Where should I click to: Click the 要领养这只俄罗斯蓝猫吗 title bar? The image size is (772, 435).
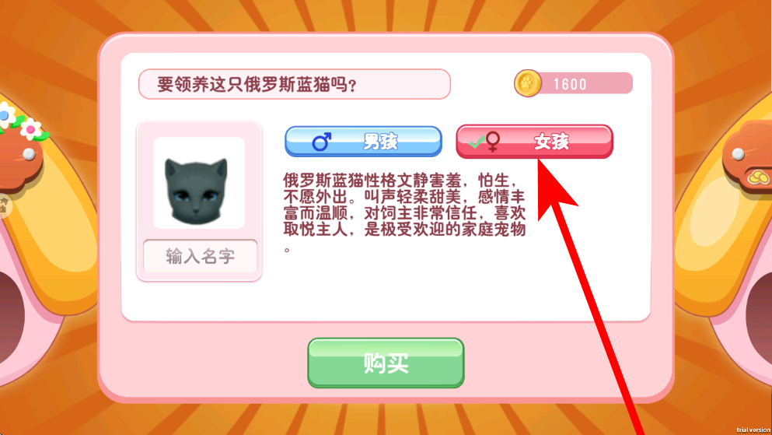pos(295,84)
